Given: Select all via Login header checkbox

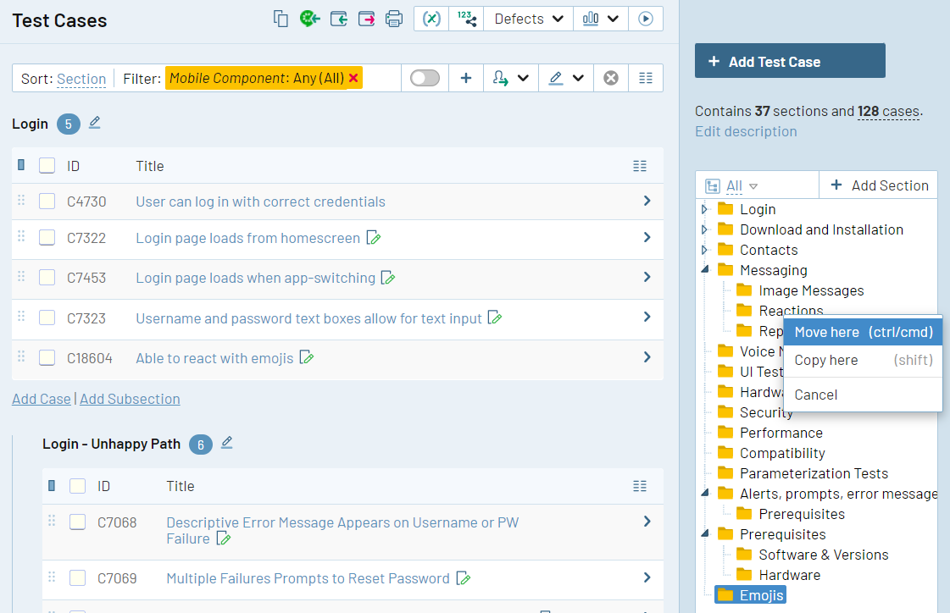Looking at the screenshot, I should point(47,166).
